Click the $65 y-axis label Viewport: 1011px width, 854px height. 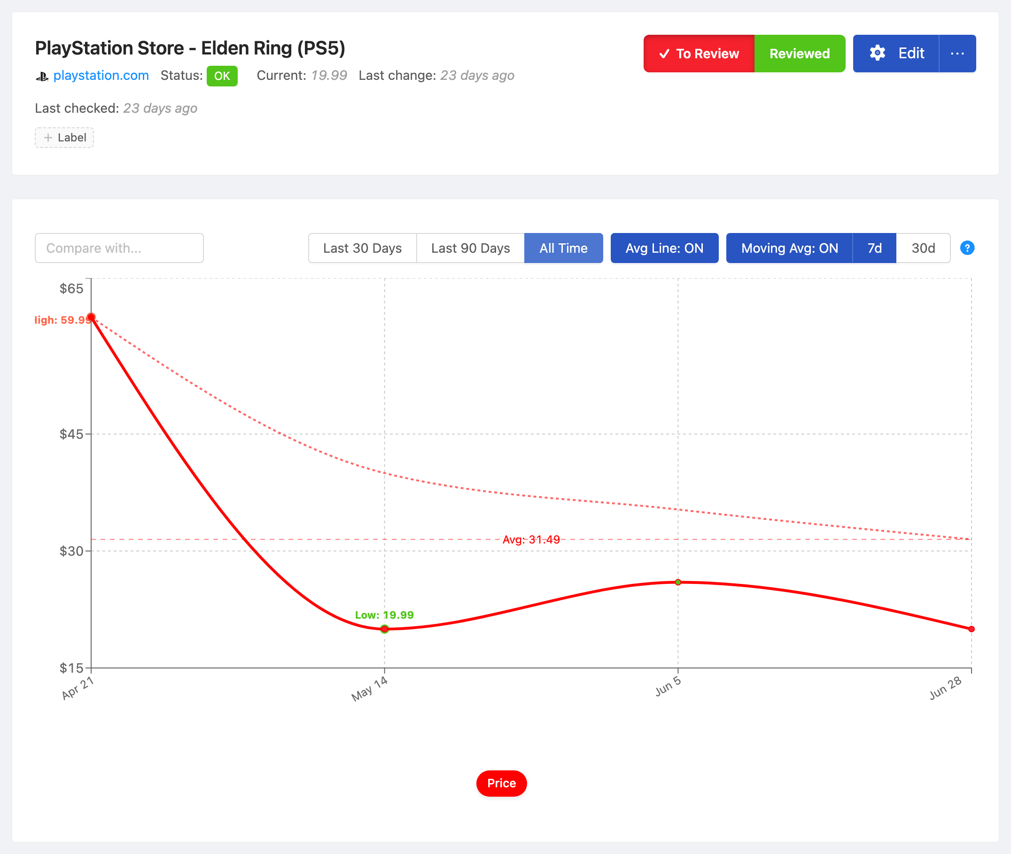coord(71,288)
